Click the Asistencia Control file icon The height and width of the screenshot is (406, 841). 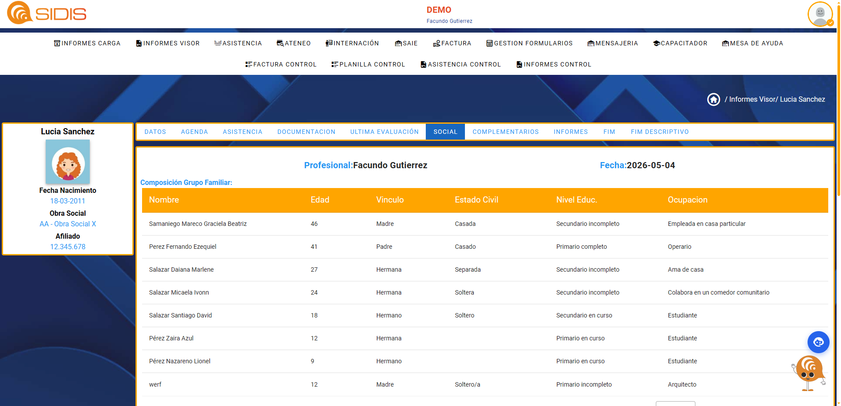coord(424,64)
